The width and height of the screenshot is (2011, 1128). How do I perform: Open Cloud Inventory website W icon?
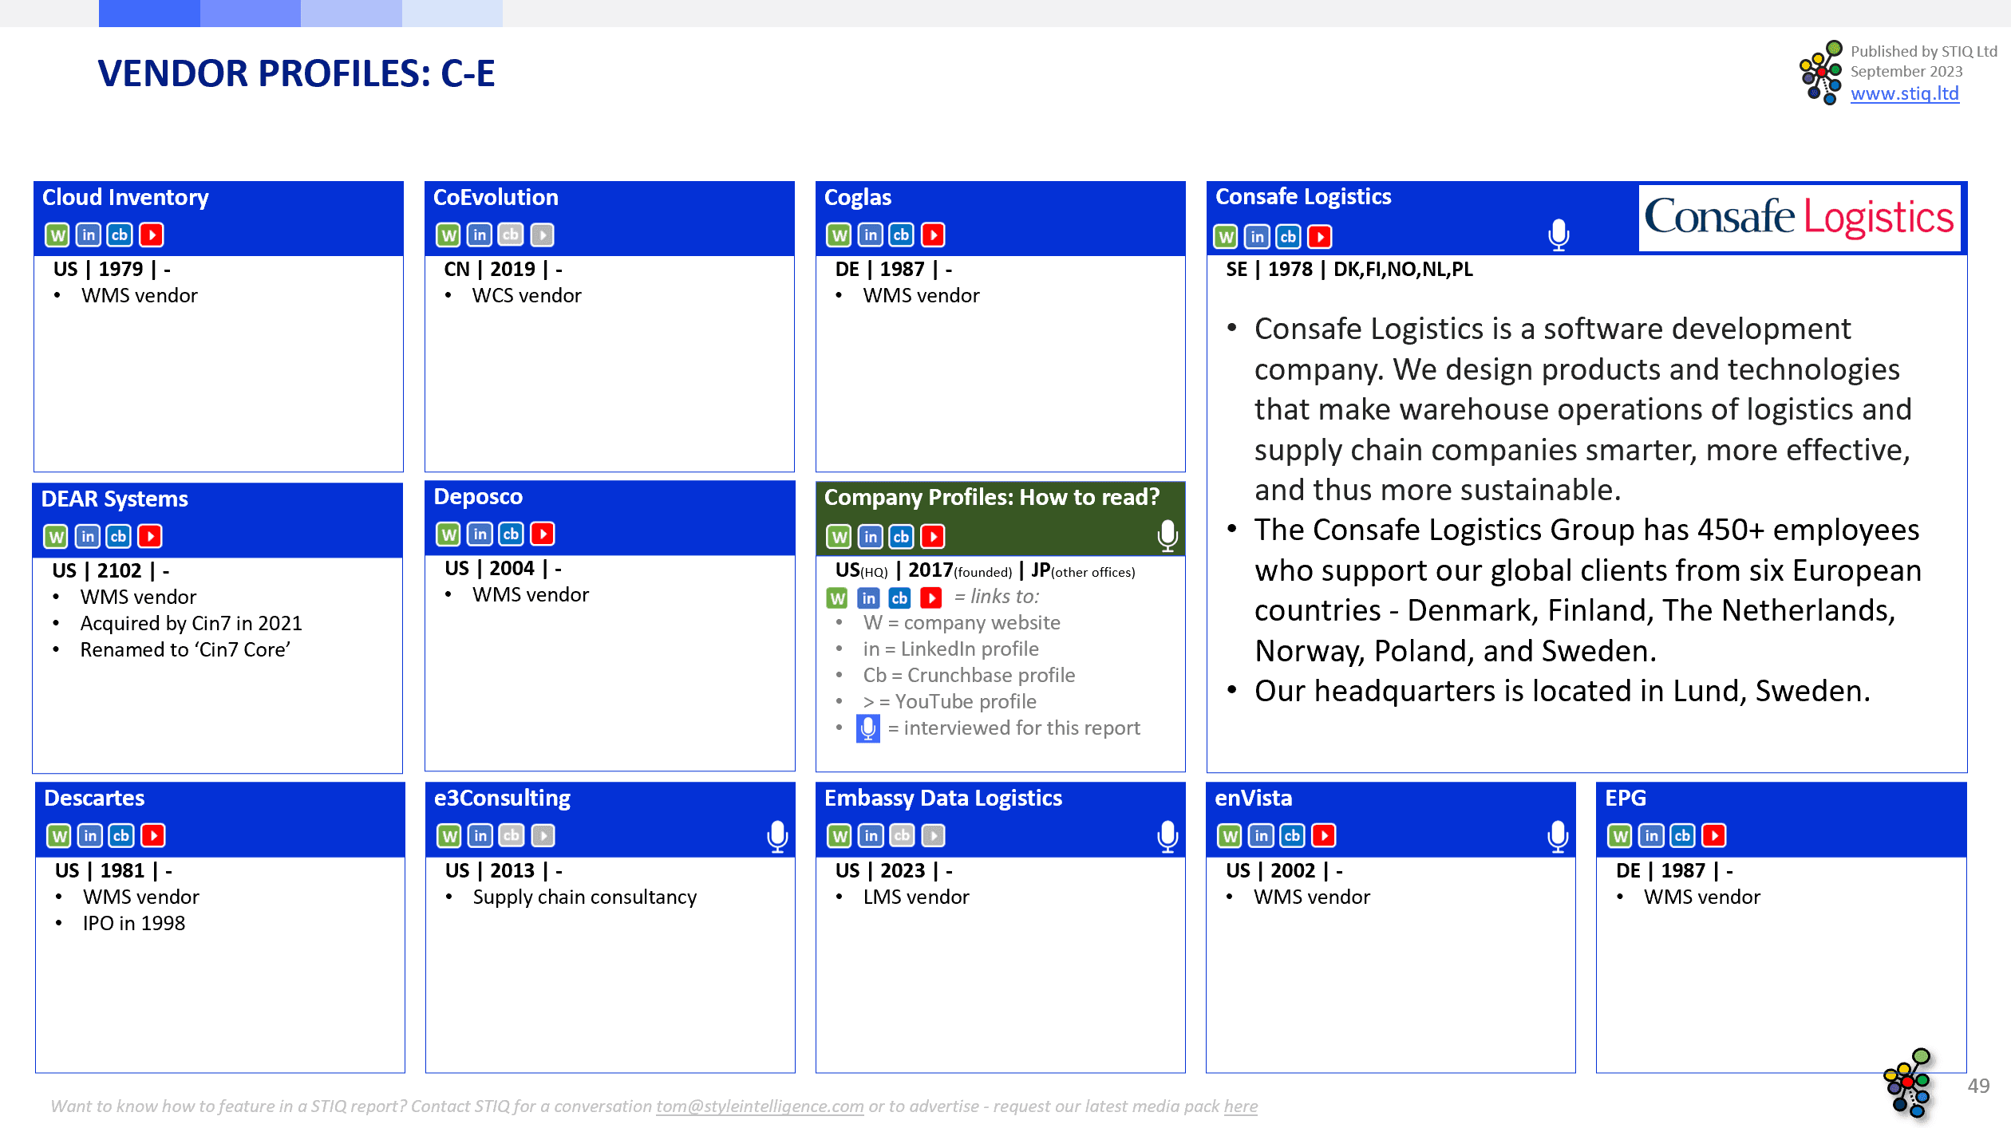click(x=57, y=235)
